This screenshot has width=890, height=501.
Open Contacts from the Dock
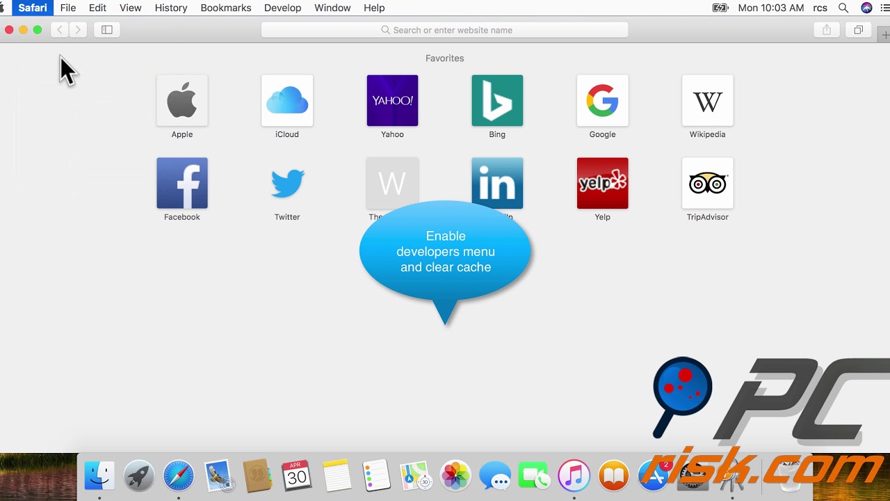(258, 477)
